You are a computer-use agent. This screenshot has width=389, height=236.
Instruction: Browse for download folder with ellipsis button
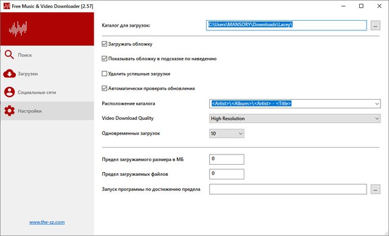click(x=376, y=26)
